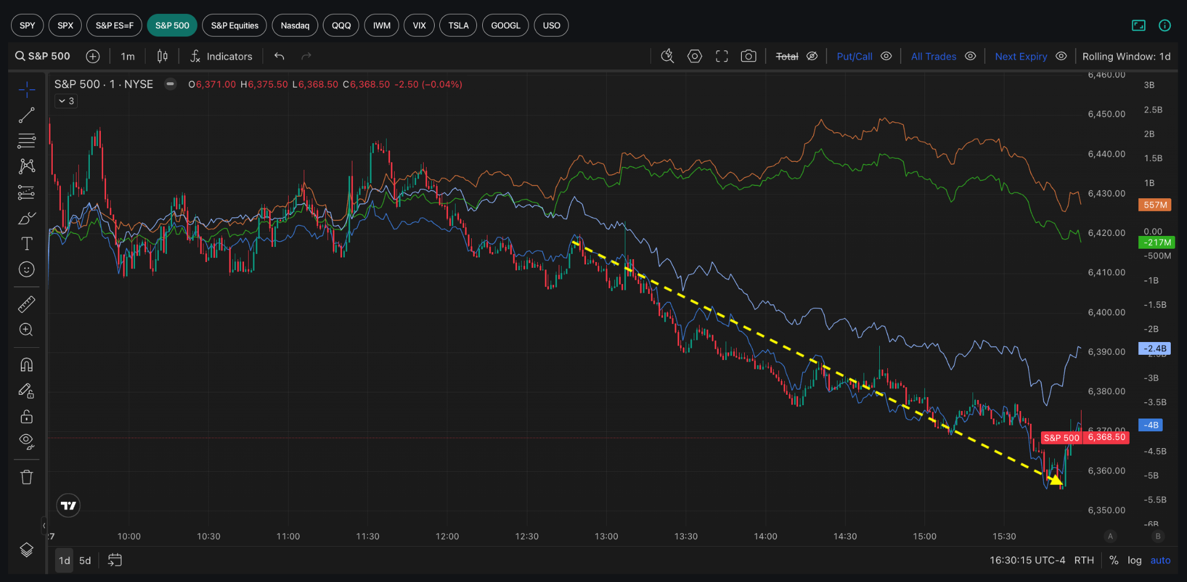Switch to the GOOGL tab
Viewport: 1187px width, 582px height.
pos(505,26)
